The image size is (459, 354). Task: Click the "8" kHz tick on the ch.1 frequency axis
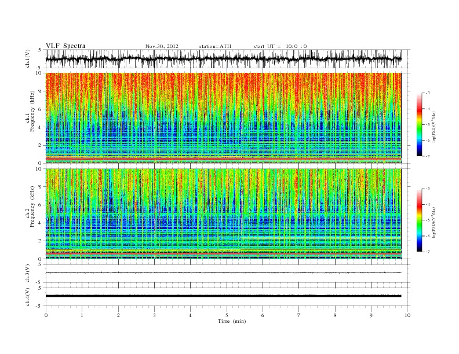click(x=40, y=91)
